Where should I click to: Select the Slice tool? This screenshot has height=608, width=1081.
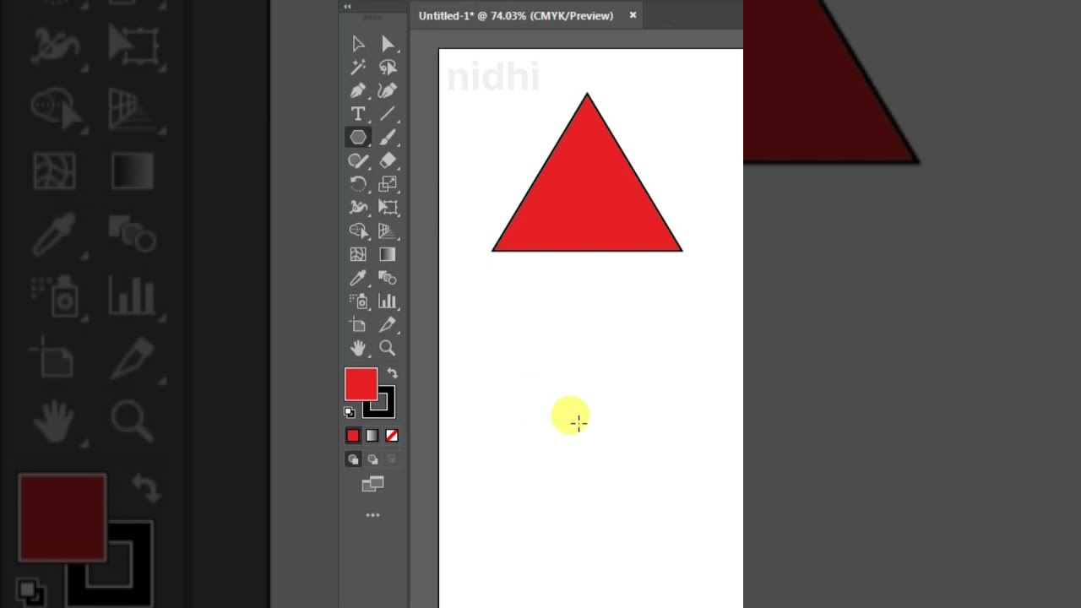click(x=388, y=324)
